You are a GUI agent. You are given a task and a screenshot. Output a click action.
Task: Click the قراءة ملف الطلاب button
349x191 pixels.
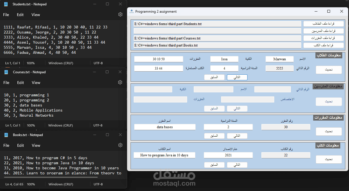pos(323,24)
